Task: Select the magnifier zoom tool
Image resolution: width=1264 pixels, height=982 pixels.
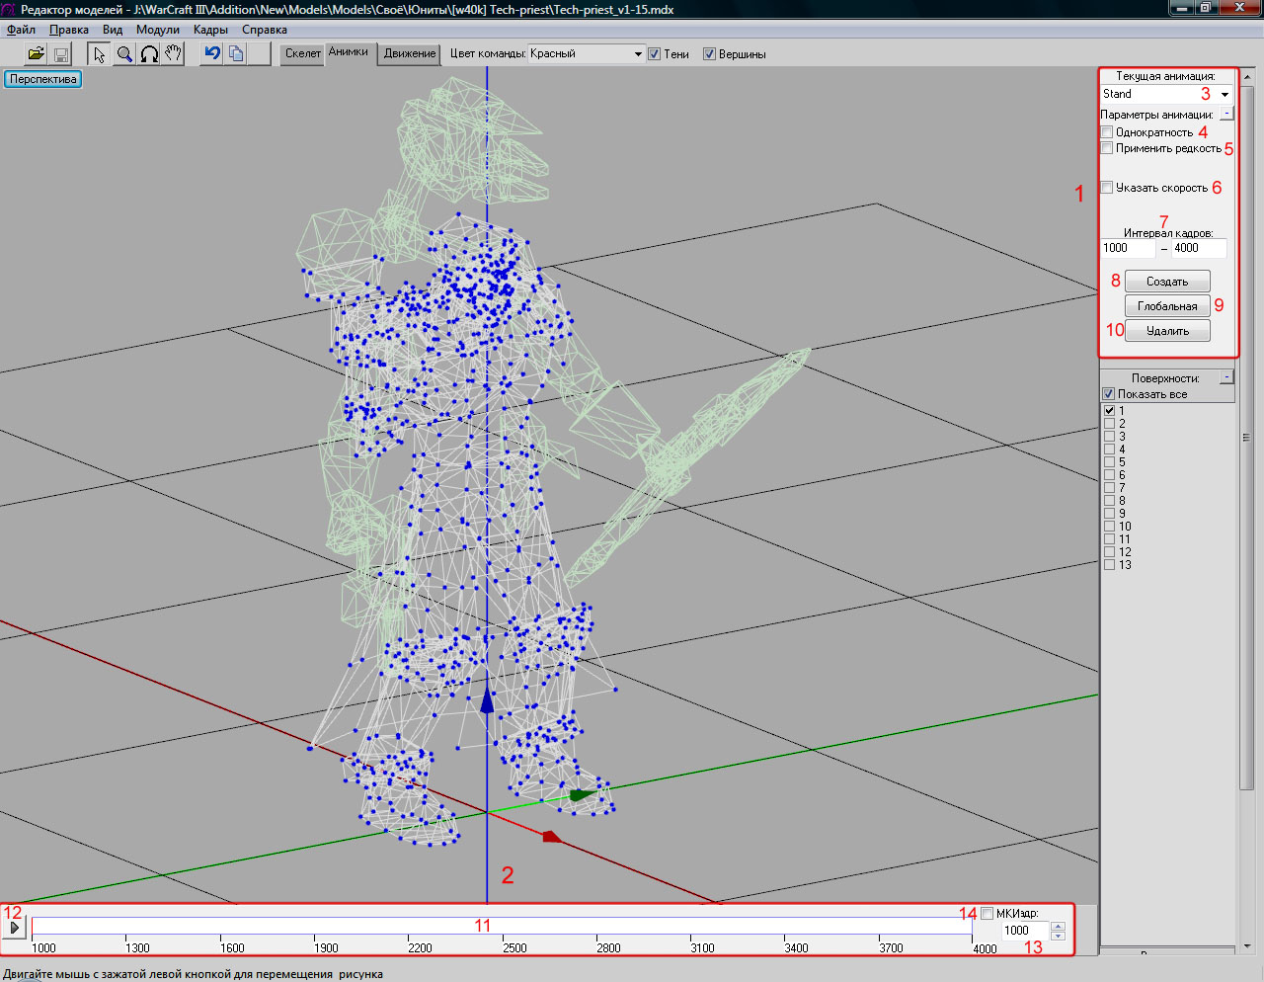Action: [124, 54]
